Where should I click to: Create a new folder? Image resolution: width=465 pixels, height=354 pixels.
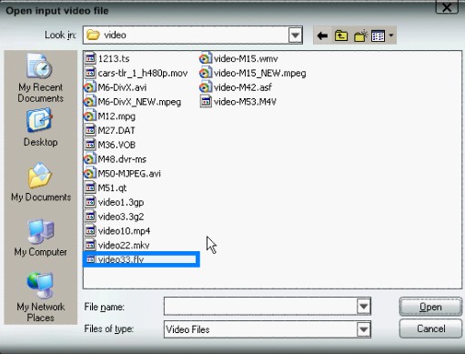point(360,35)
